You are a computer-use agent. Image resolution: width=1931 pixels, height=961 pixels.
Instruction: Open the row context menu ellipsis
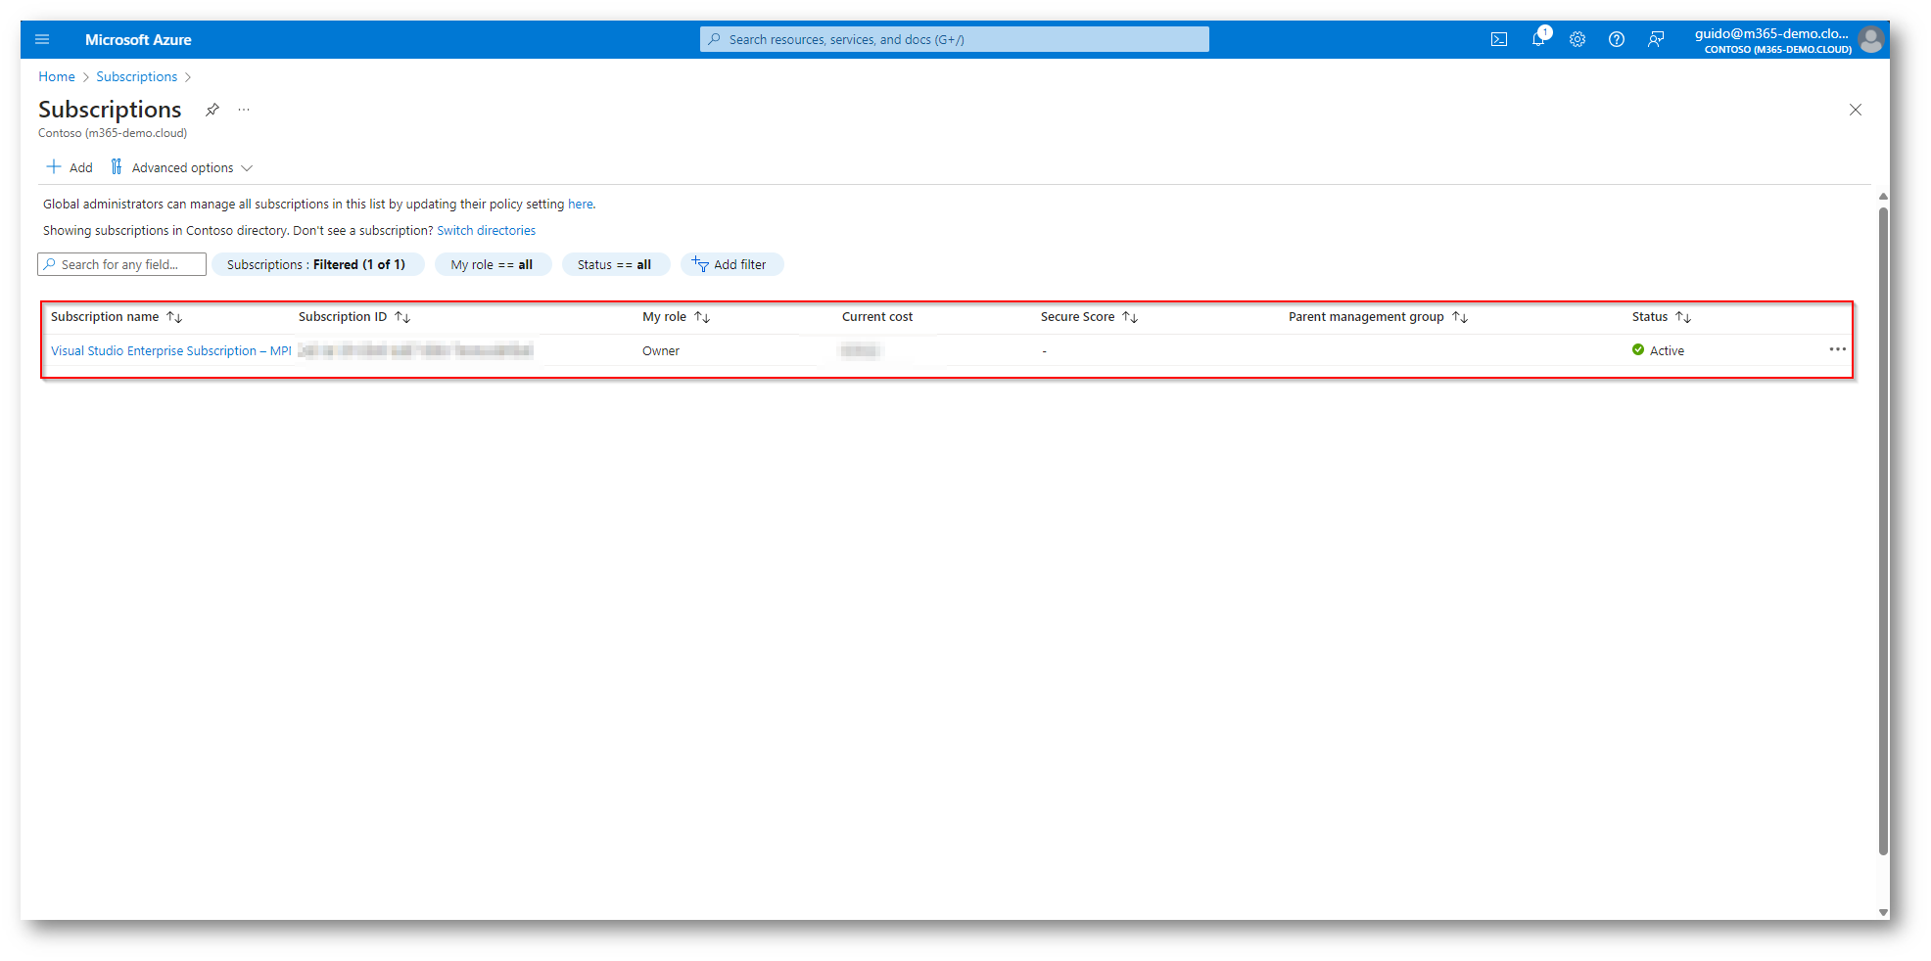[1837, 349]
